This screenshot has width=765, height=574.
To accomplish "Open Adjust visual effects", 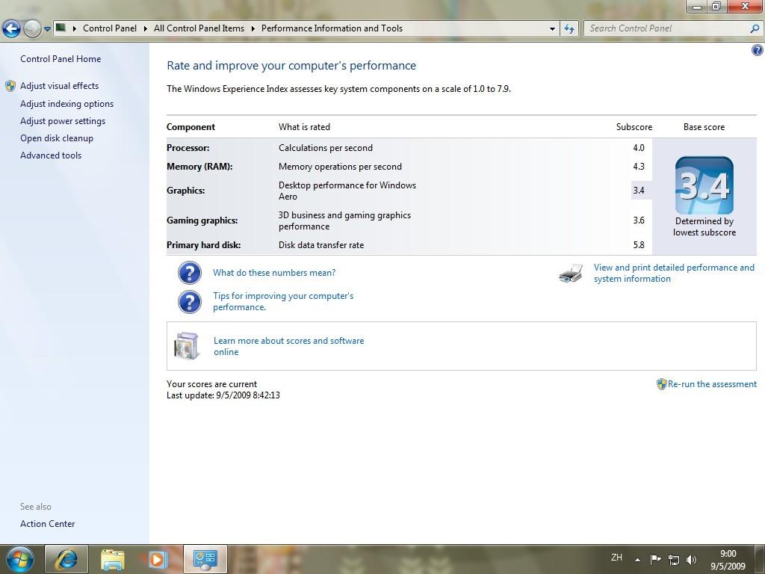I will tap(60, 86).
